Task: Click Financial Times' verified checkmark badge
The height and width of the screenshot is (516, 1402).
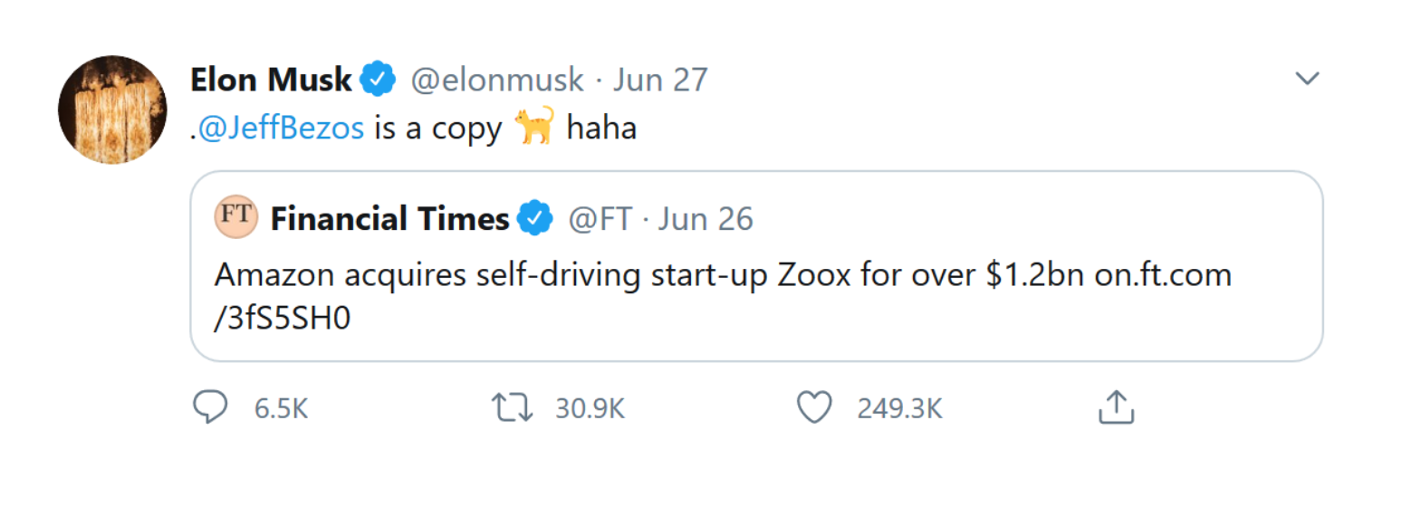Action: [535, 219]
